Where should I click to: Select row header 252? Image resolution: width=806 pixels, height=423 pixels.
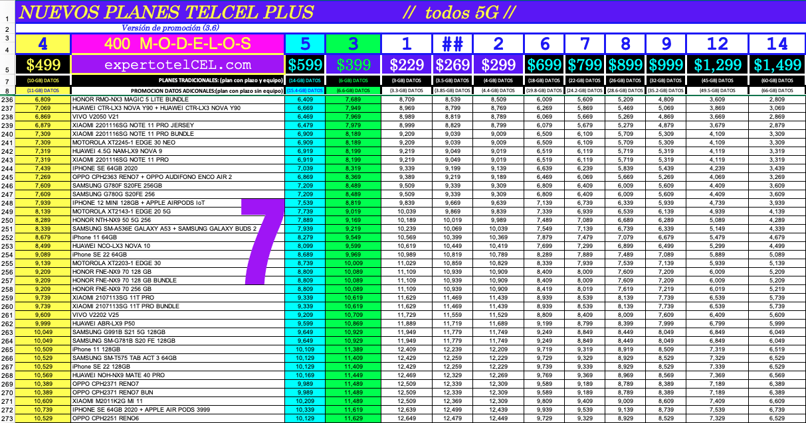click(7, 237)
